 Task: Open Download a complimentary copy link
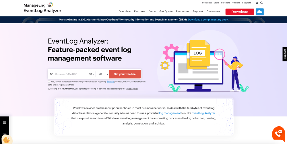point(208,20)
